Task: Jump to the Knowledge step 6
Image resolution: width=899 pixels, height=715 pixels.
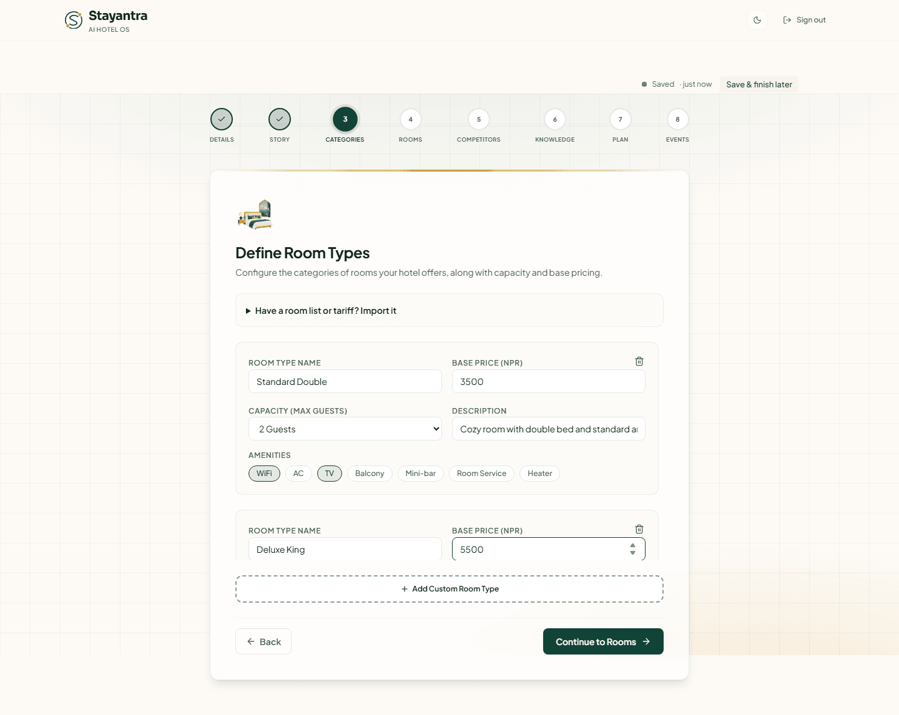Action: (555, 119)
